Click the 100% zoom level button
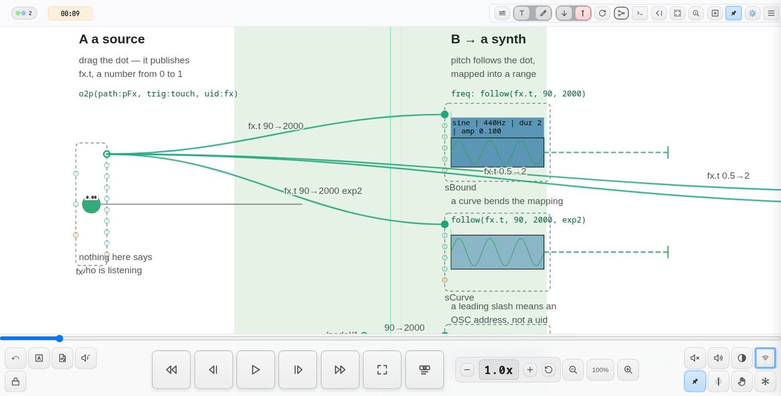The height and width of the screenshot is (396, 781). click(x=600, y=370)
